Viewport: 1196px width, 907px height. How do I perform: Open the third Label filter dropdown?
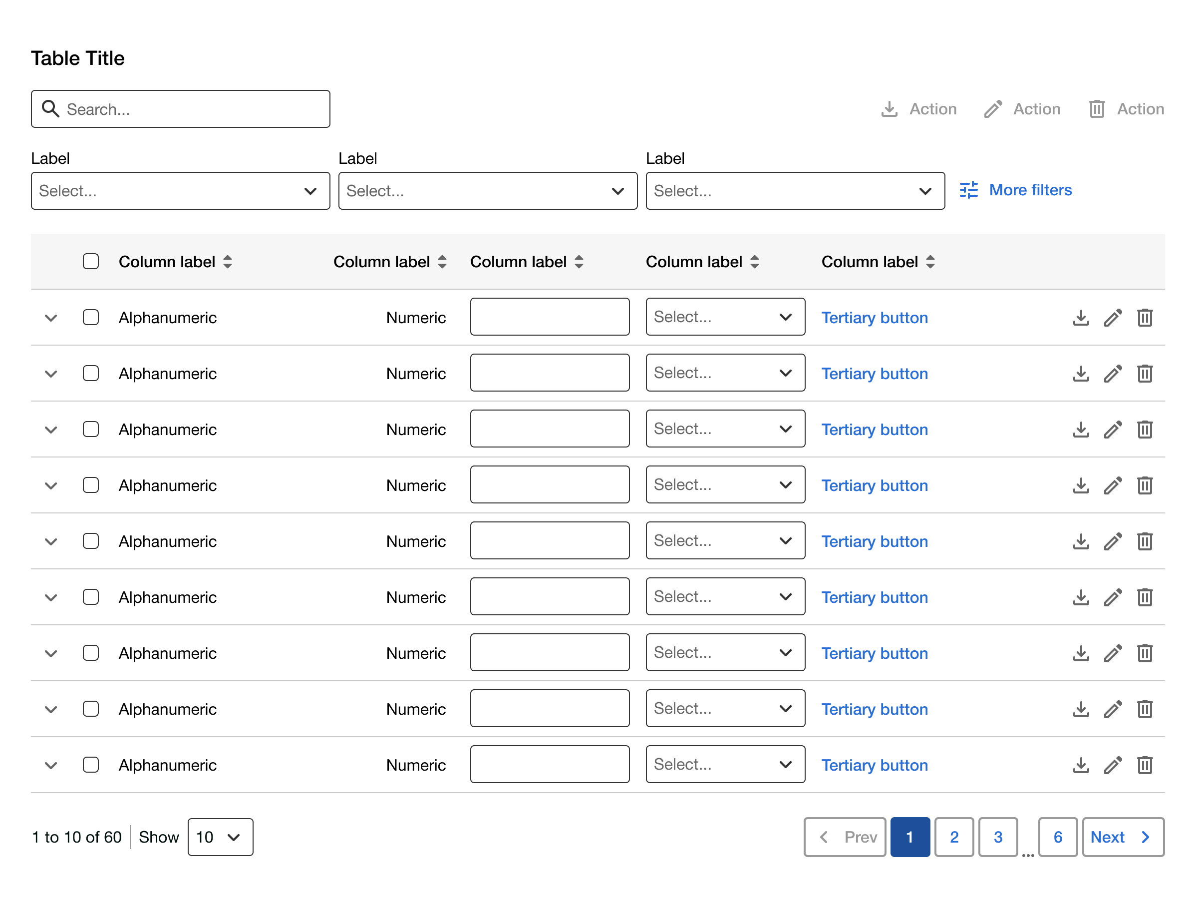click(795, 191)
